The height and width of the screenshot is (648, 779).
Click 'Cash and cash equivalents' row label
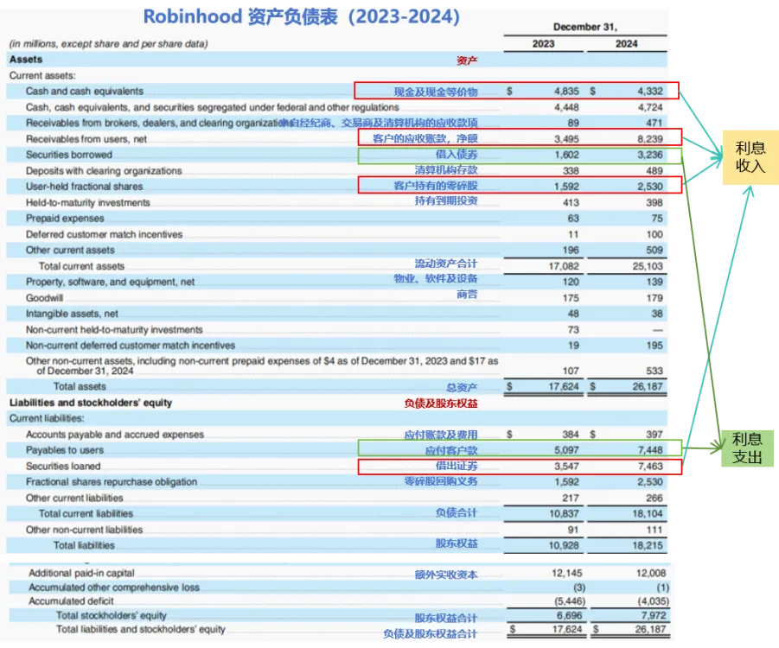coord(85,92)
